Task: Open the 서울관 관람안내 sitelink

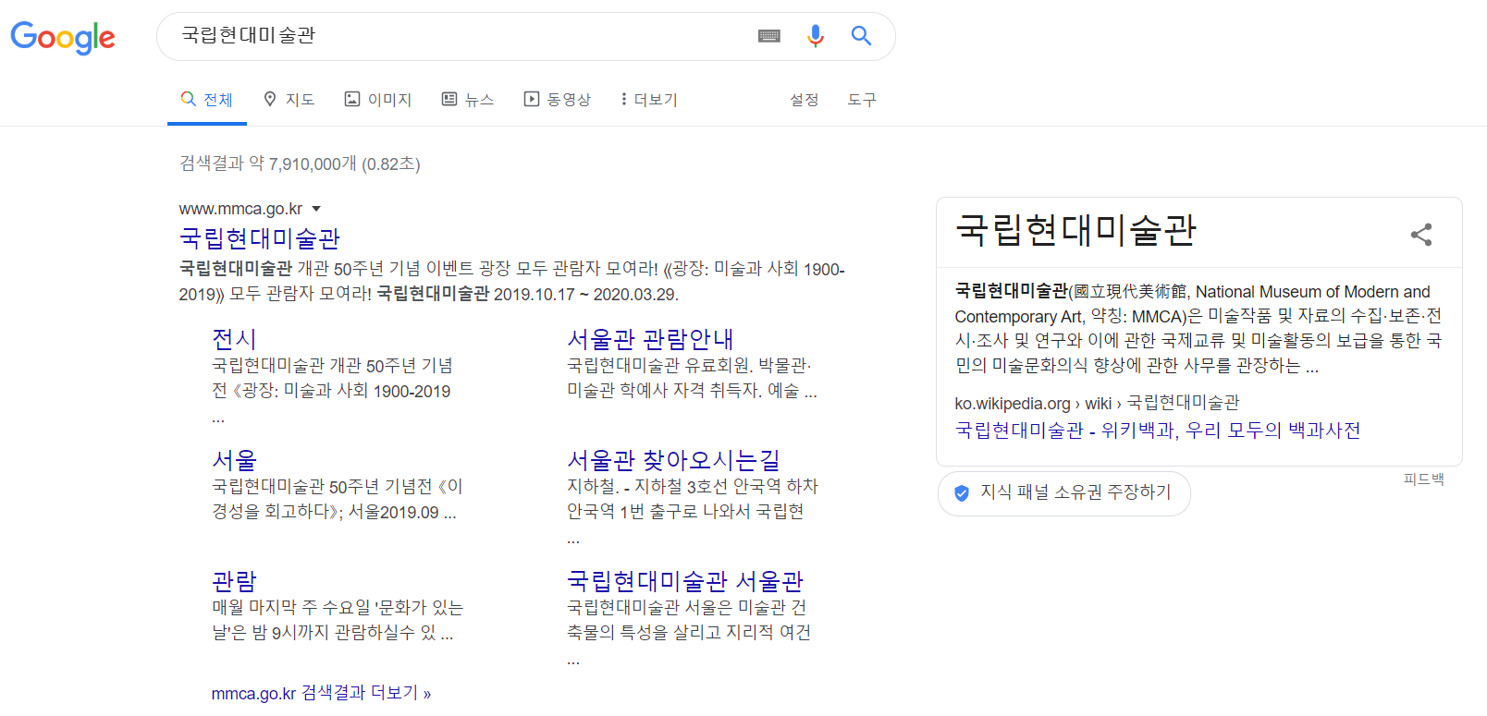Action: (650, 339)
